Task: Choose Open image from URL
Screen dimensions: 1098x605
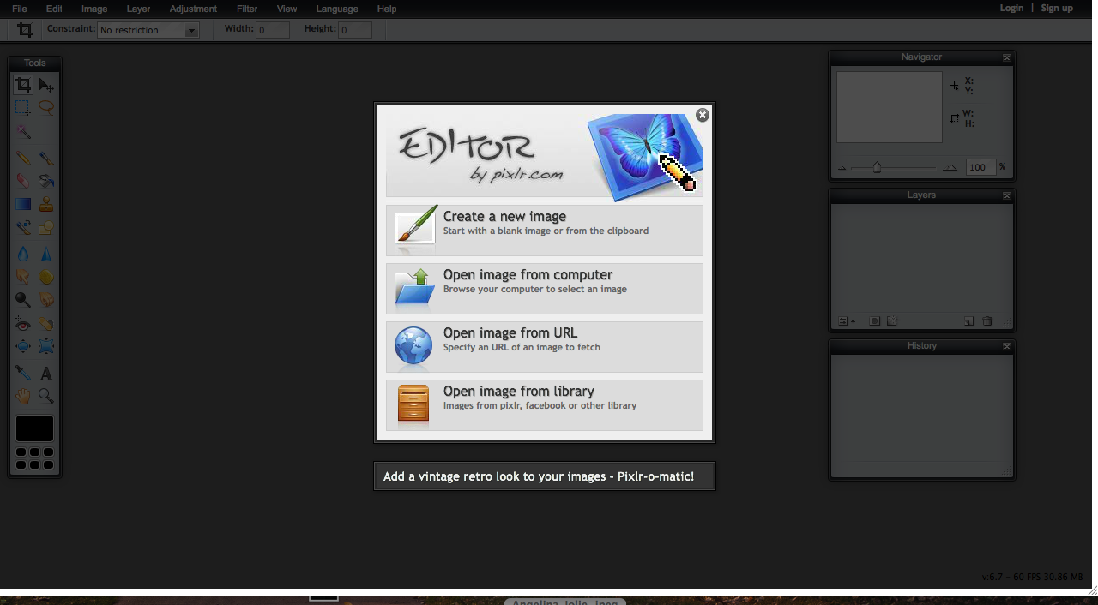Action: (x=545, y=347)
